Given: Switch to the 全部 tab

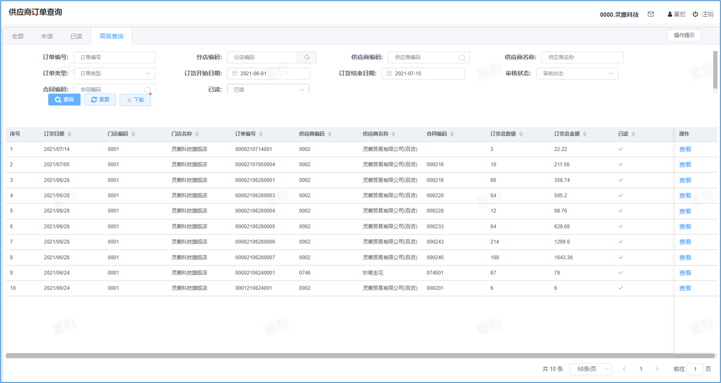Looking at the screenshot, I should tap(18, 36).
